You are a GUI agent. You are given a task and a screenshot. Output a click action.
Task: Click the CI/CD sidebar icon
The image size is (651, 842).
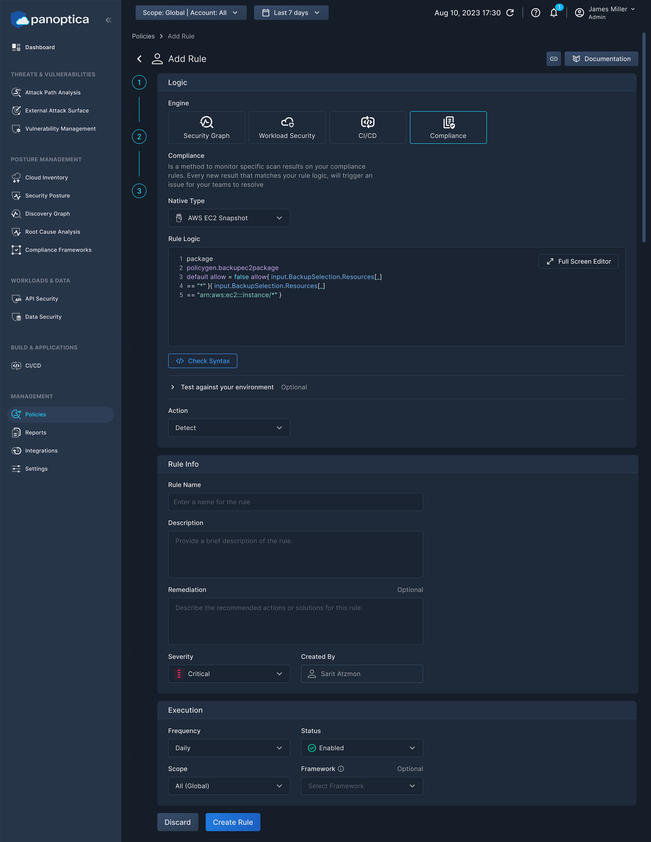point(16,366)
